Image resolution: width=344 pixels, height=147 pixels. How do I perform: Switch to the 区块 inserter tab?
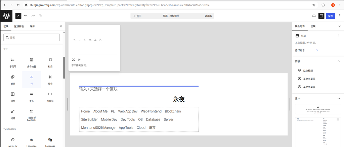tap(6, 26)
